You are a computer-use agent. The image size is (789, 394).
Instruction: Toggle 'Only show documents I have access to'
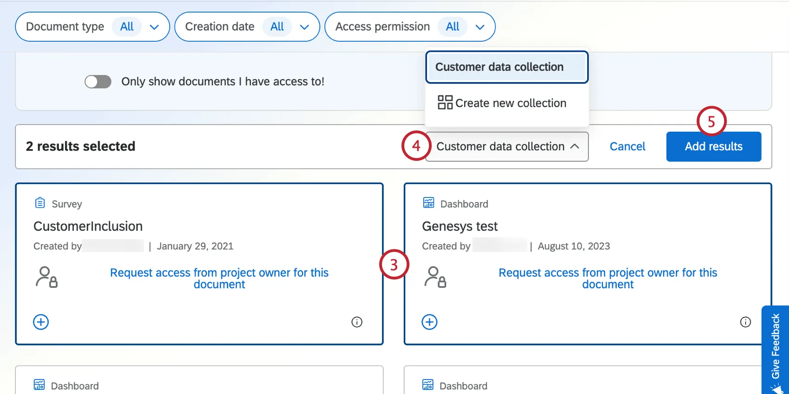(x=98, y=82)
